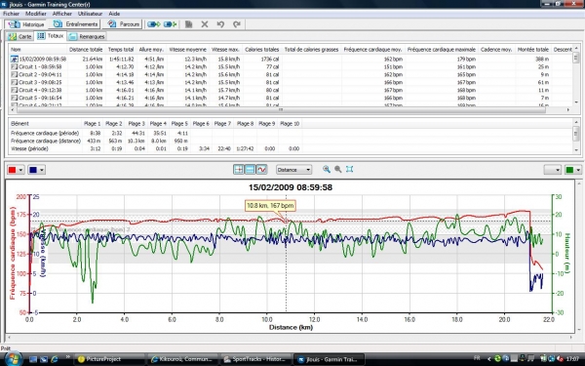Screen dimensions: 585x366
Task: Click the undo arrow icon
Action: (x=220, y=24)
